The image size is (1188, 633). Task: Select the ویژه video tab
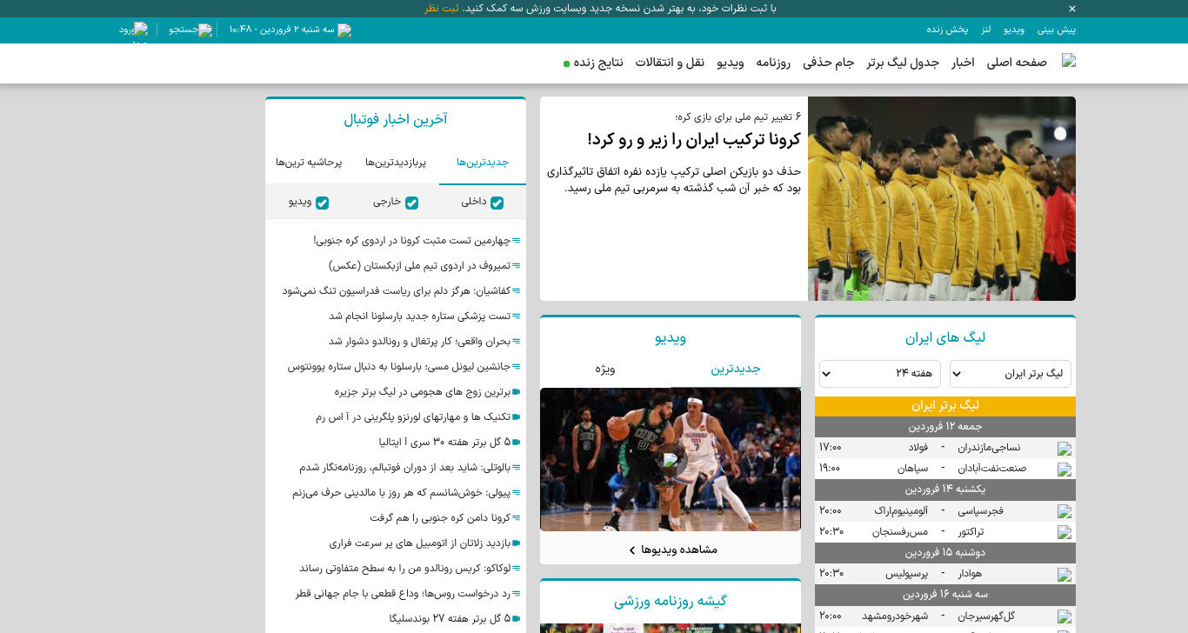click(x=605, y=369)
